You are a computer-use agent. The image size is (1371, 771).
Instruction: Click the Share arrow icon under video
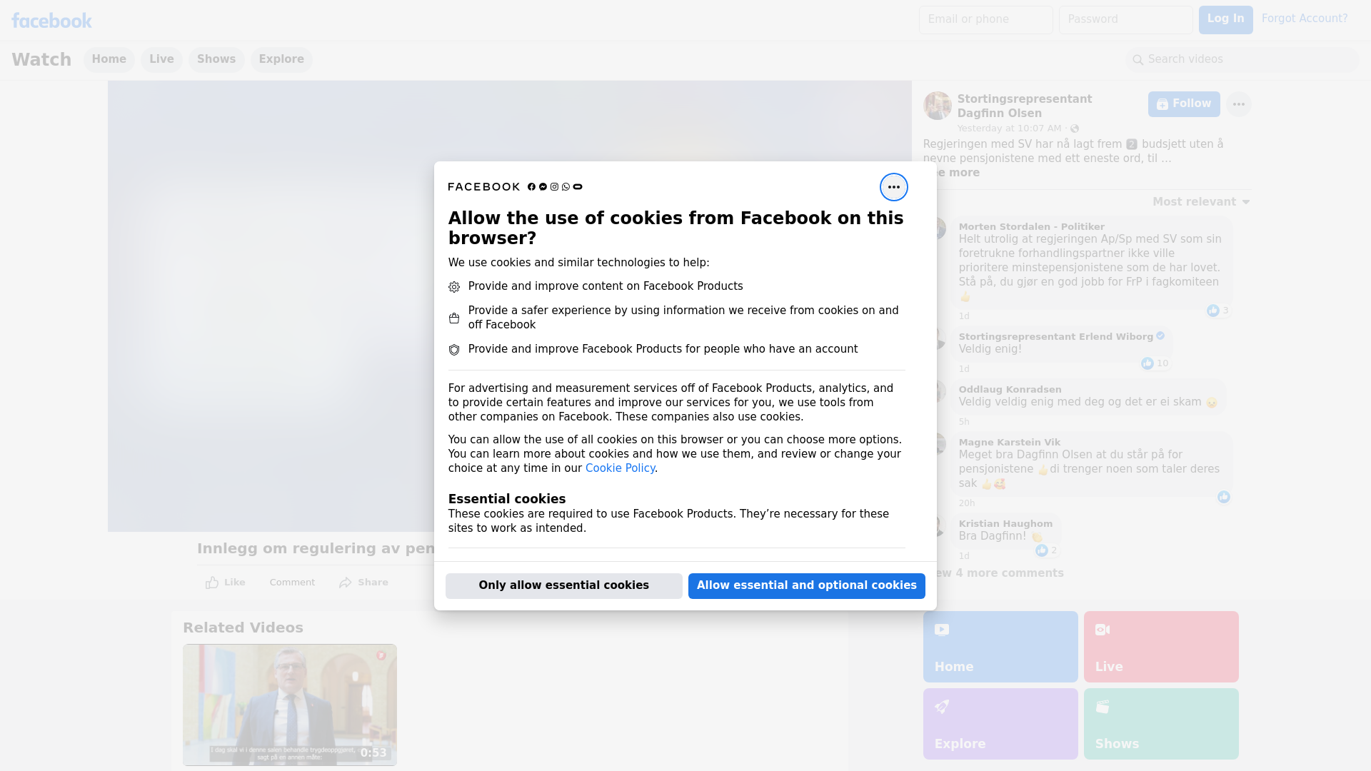[346, 583]
